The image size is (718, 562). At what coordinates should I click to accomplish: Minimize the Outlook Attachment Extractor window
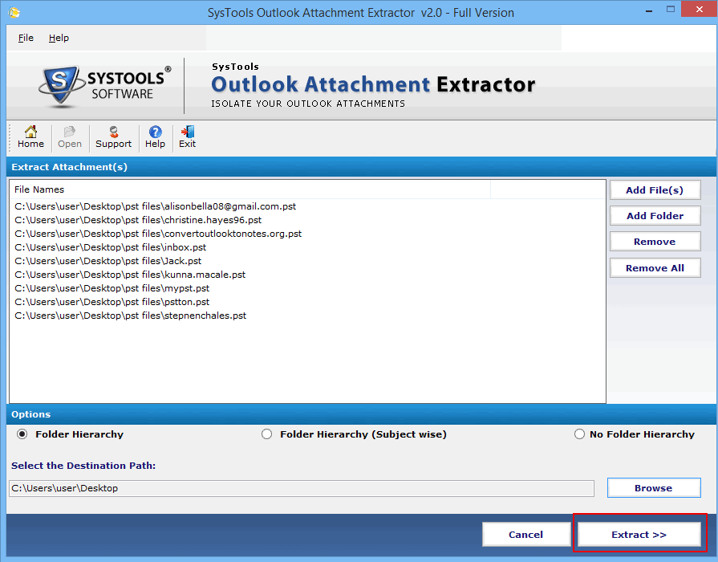point(649,10)
